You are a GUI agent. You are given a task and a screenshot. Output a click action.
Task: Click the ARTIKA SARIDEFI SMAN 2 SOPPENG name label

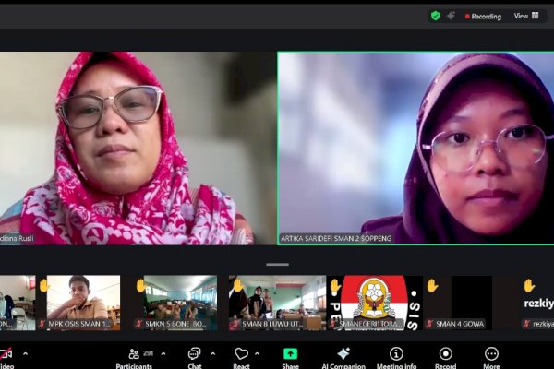tap(336, 238)
